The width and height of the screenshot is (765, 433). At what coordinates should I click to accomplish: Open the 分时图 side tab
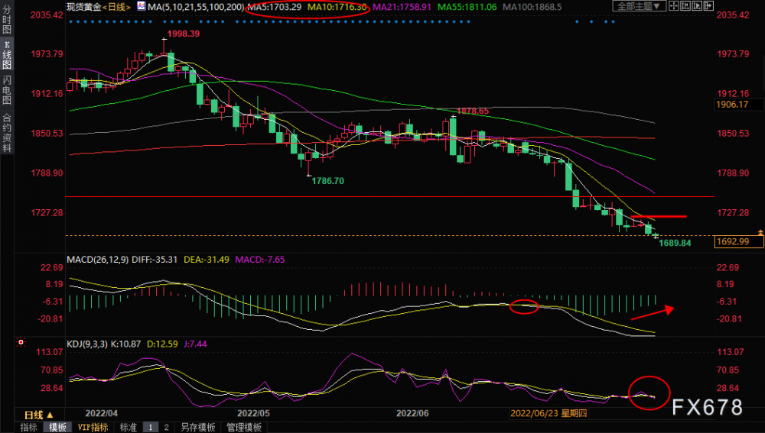point(7,20)
